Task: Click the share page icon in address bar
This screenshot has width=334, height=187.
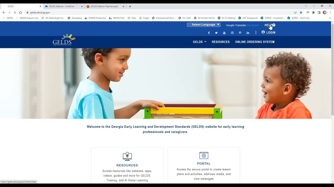Action: click(295, 12)
